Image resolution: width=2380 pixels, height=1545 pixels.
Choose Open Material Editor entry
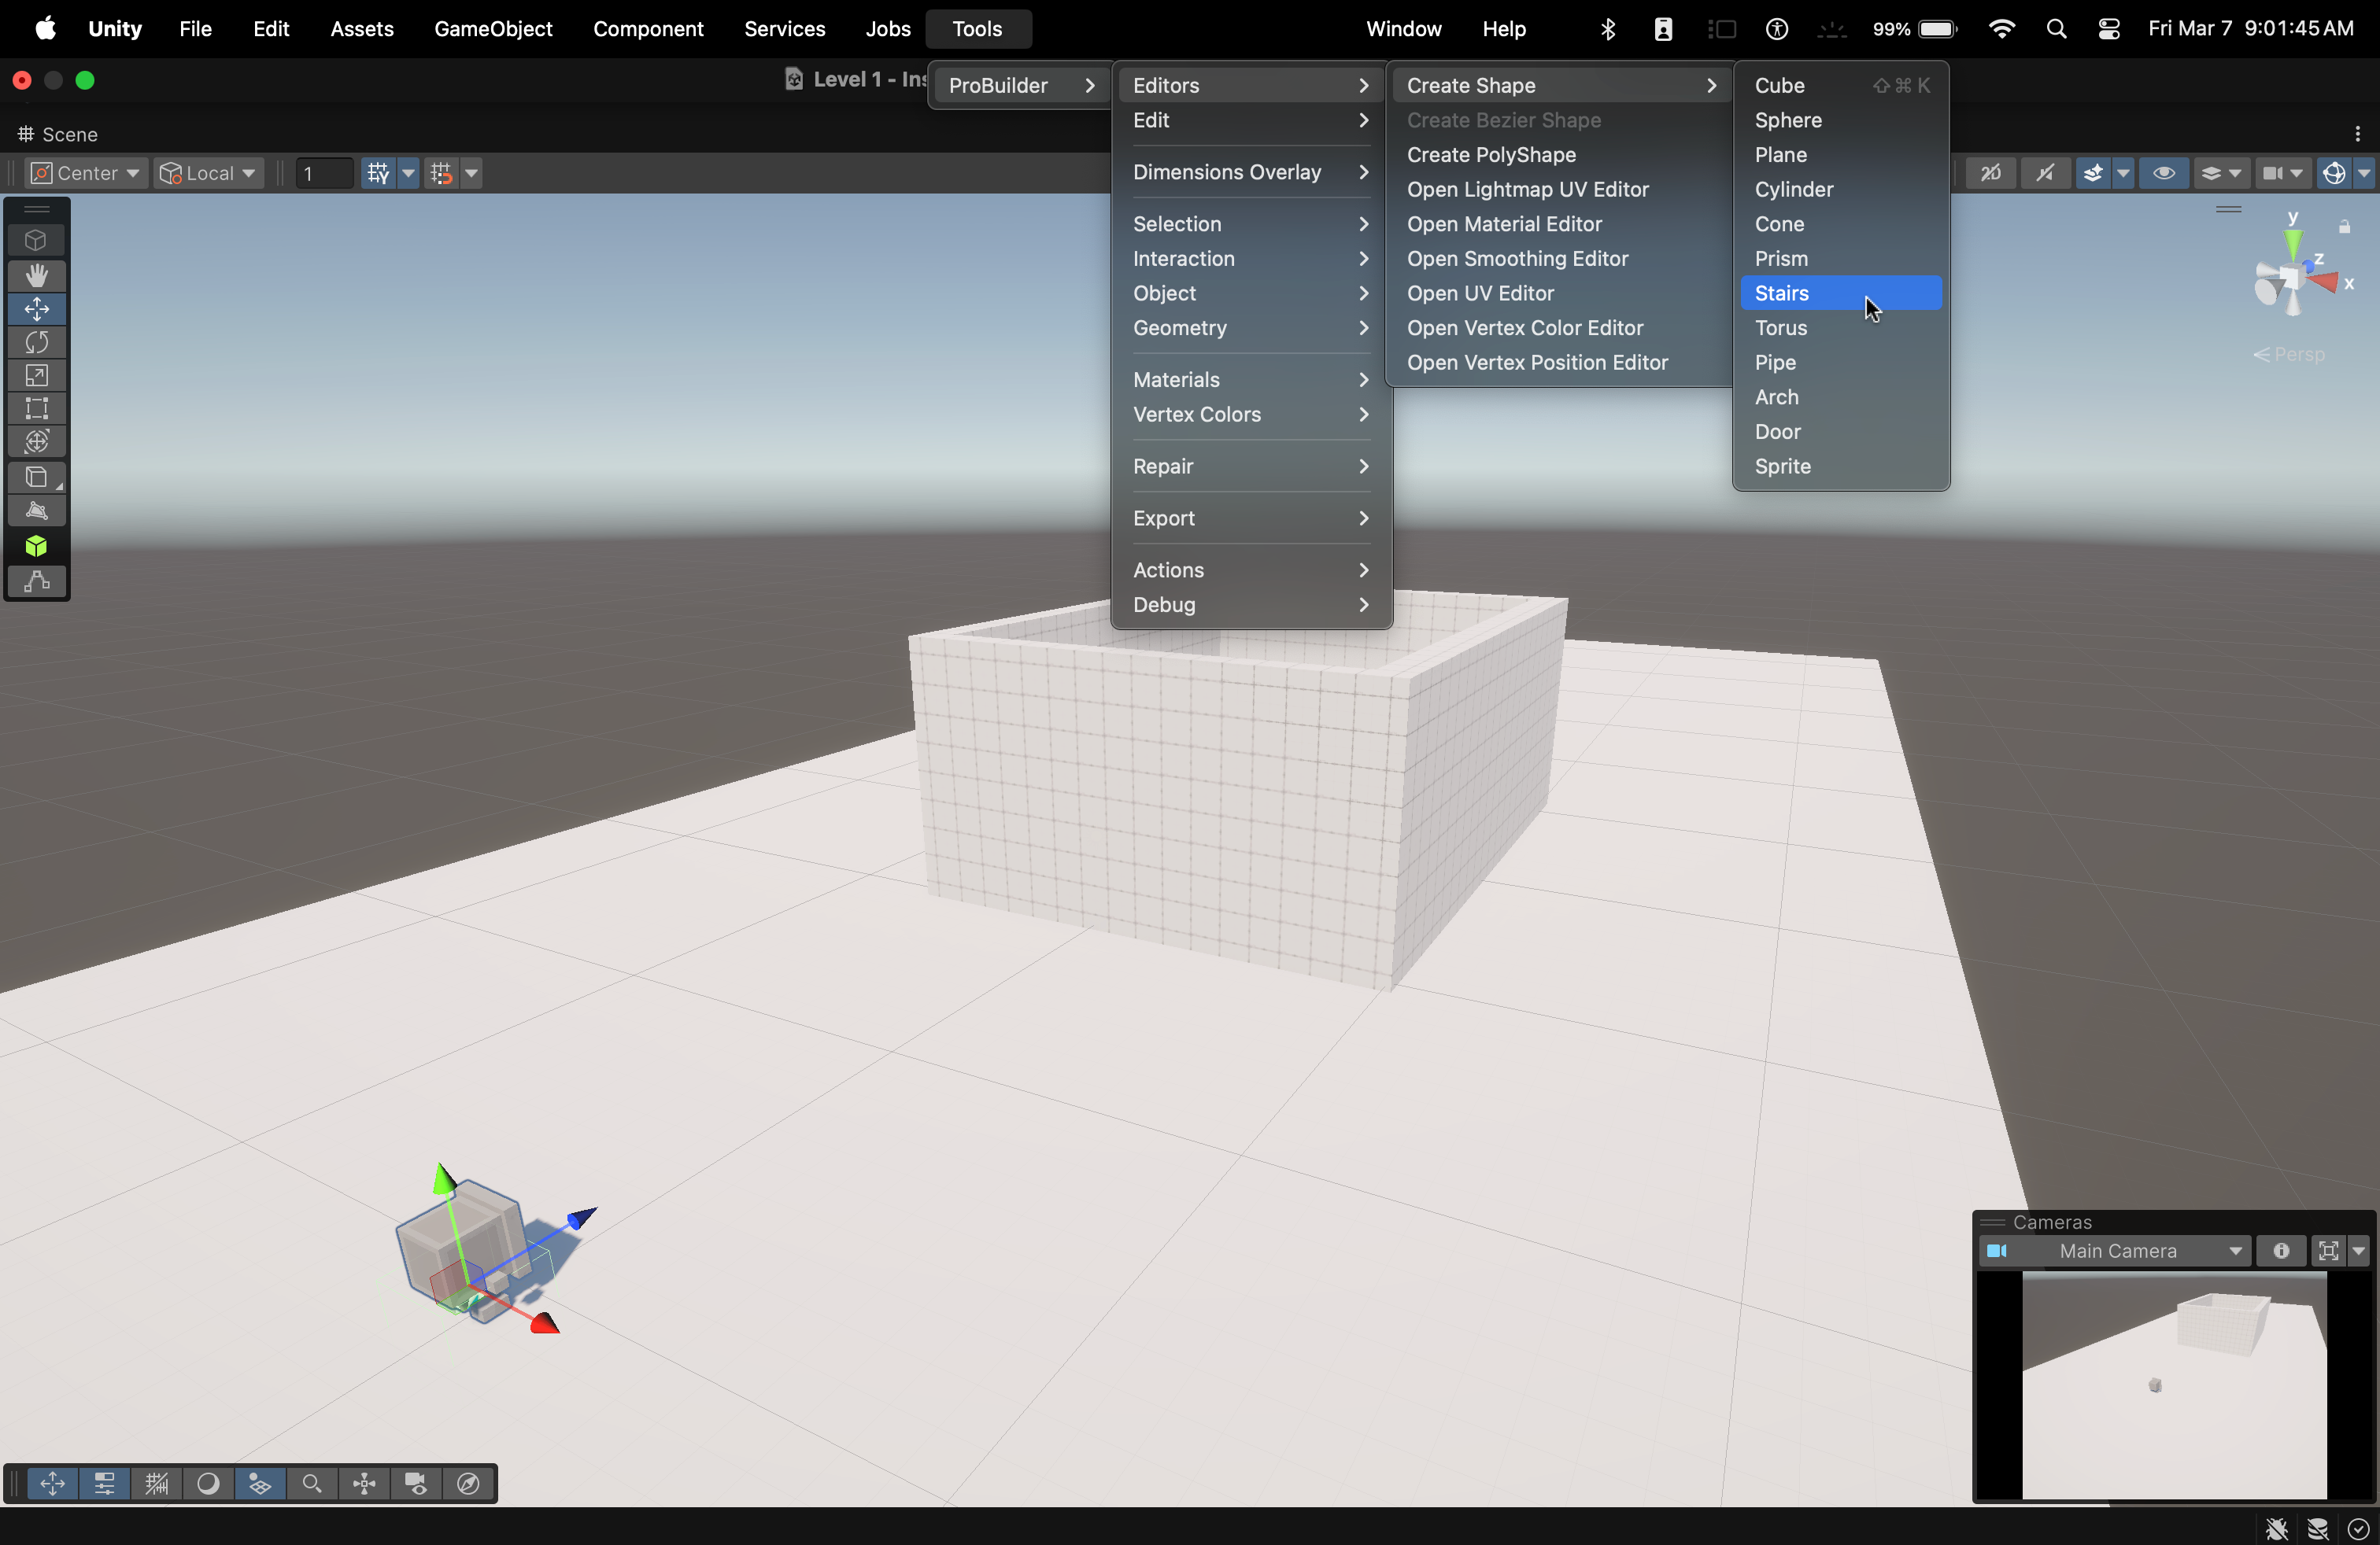point(1558,224)
